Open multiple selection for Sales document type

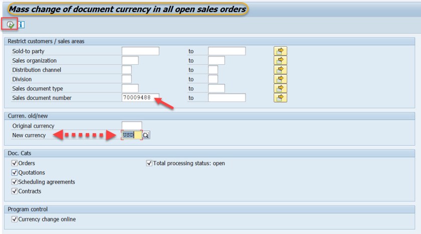(280, 88)
